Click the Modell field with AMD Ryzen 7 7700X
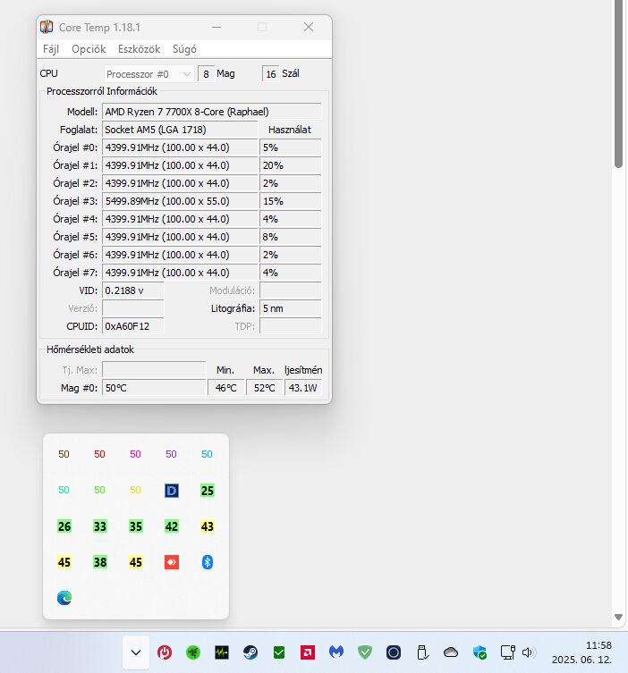This screenshot has width=628, height=673. click(211, 112)
